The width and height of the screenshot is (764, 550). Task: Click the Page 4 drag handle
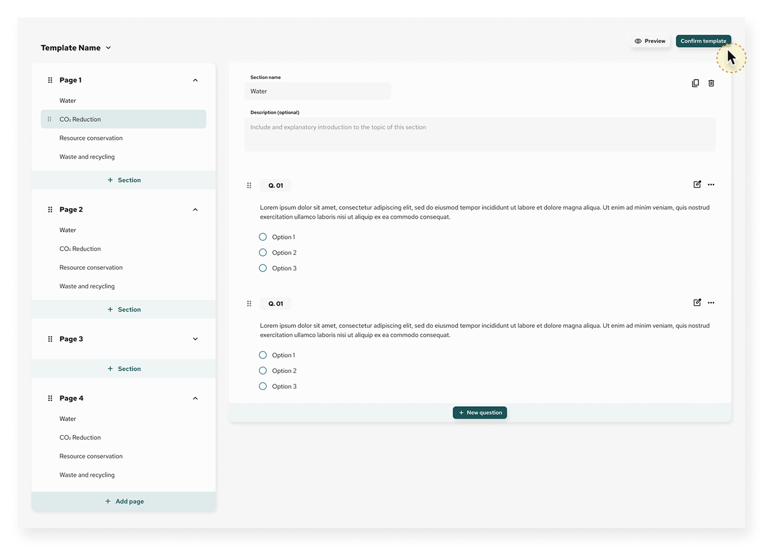point(50,398)
